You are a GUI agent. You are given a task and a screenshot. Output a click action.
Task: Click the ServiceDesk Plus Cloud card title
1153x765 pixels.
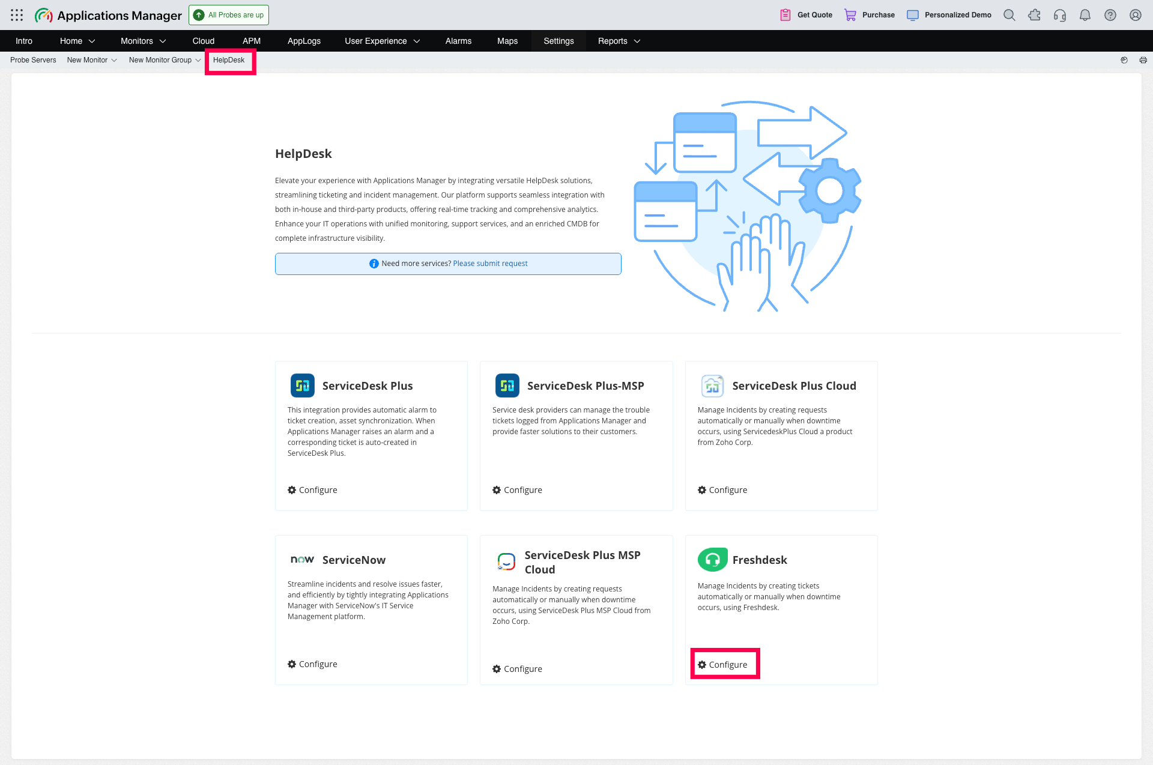[x=794, y=386]
